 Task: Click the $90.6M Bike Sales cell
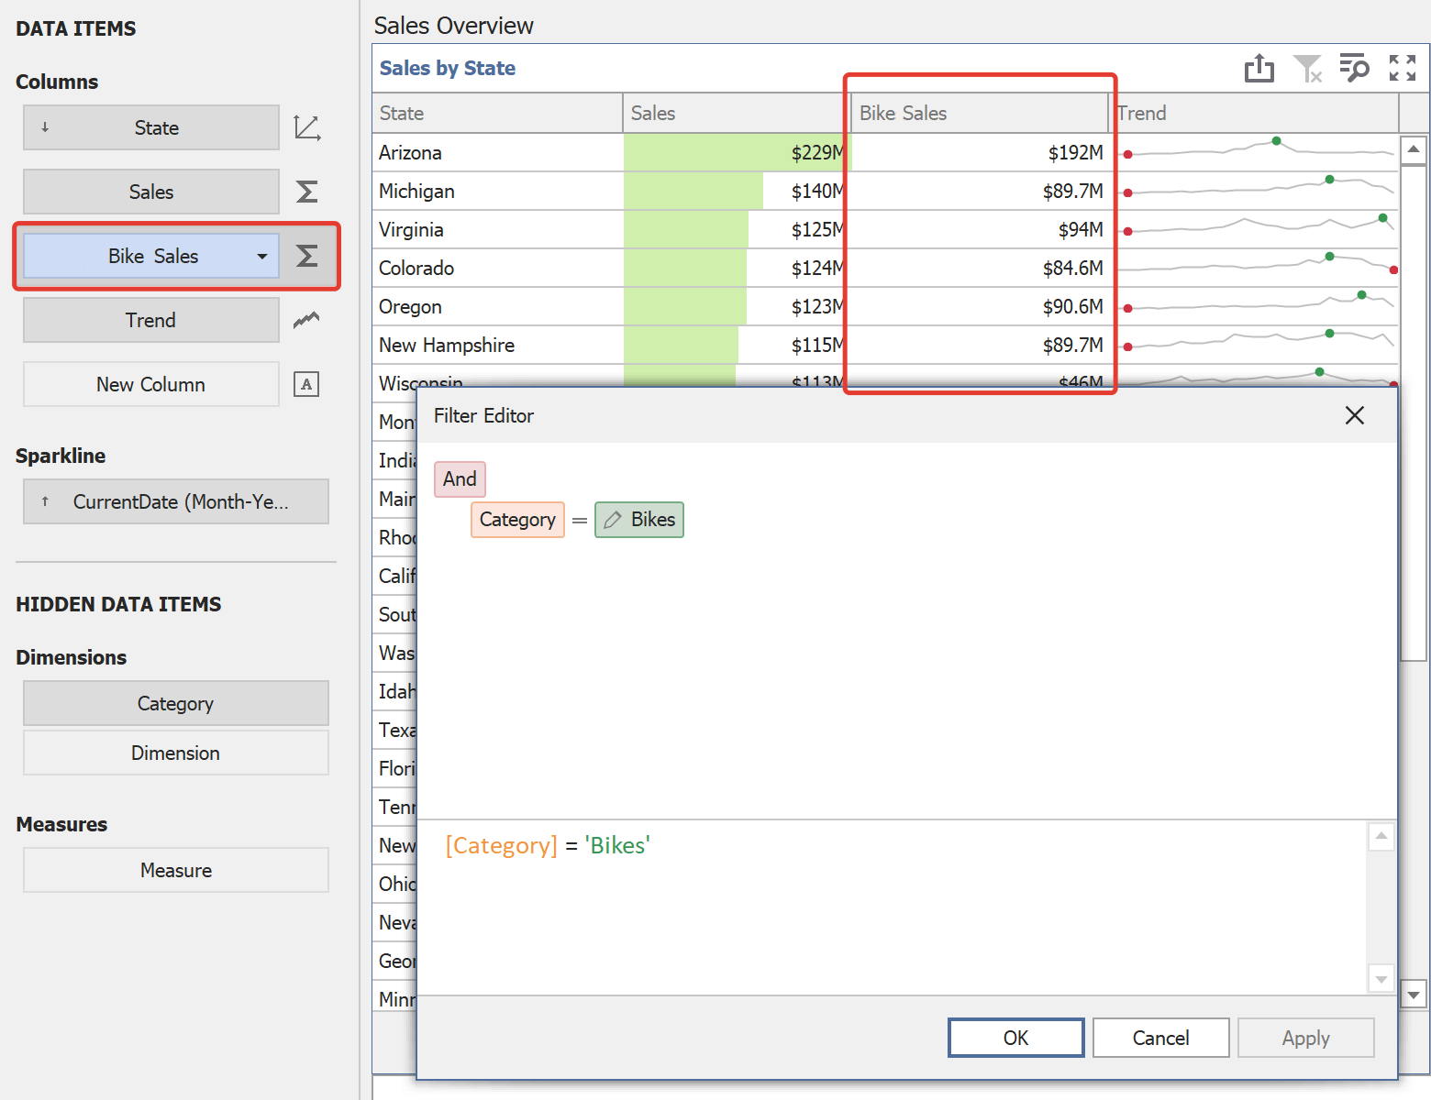click(980, 306)
